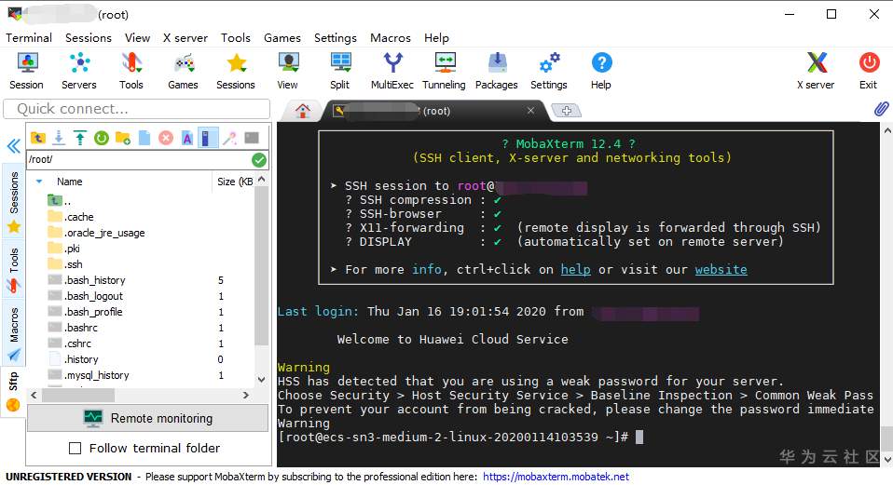Screen dimensions: 893x485
Task: Open the MultiExec toolbar icon
Action: pos(392,71)
